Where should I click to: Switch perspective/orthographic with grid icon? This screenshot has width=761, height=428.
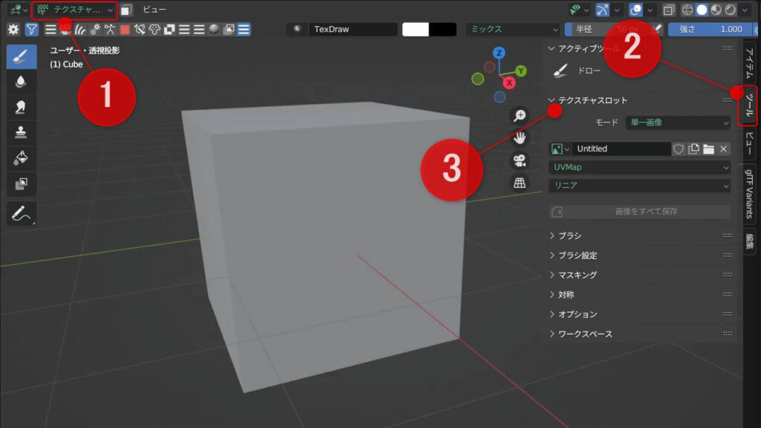tap(519, 183)
